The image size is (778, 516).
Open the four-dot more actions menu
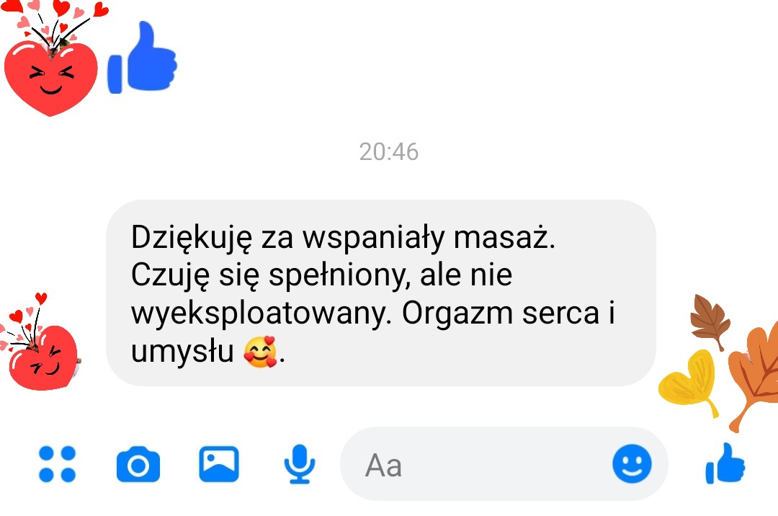[x=57, y=464]
